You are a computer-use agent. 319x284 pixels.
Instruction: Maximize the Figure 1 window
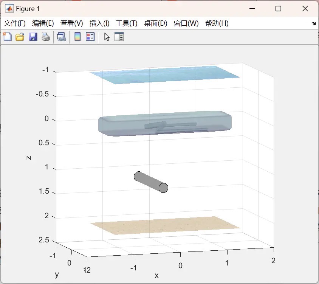[278, 9]
